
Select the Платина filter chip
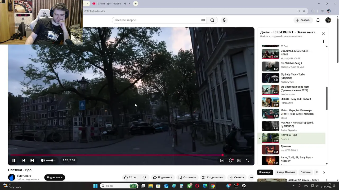click(305, 172)
